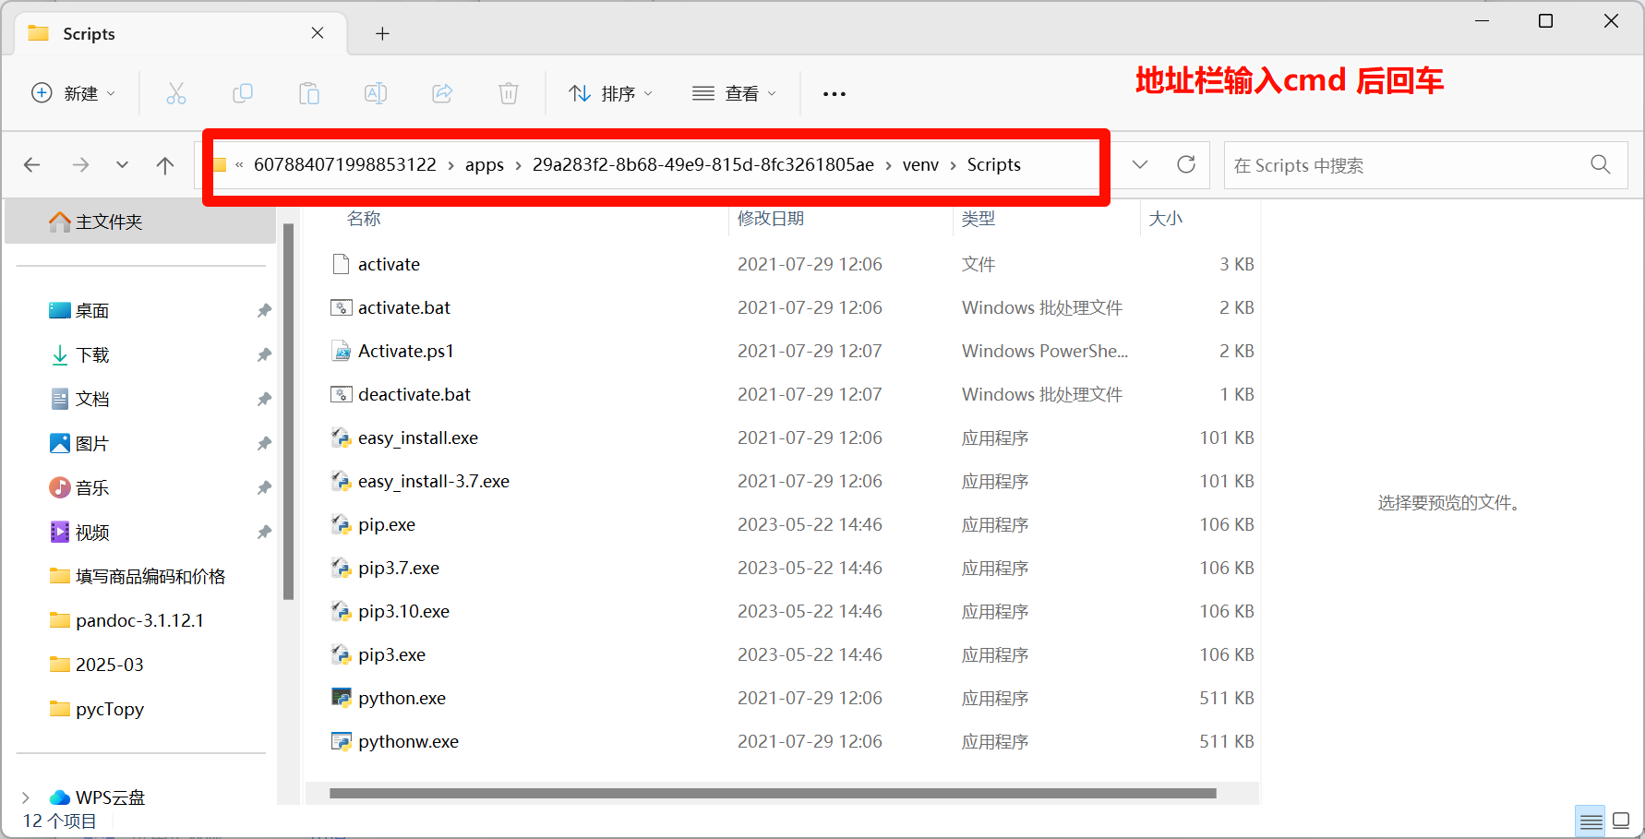The height and width of the screenshot is (839, 1645).
Task: Open recent locations dropdown chevron
Action: 122,165
